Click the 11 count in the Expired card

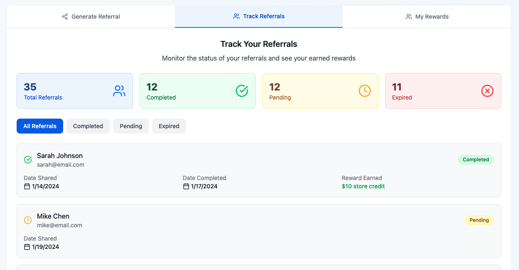[397, 87]
